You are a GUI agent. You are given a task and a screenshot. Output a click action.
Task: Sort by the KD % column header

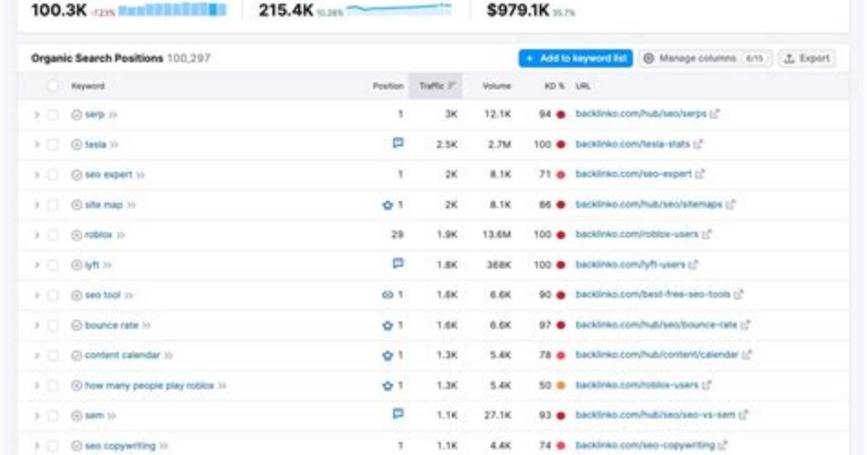(554, 85)
